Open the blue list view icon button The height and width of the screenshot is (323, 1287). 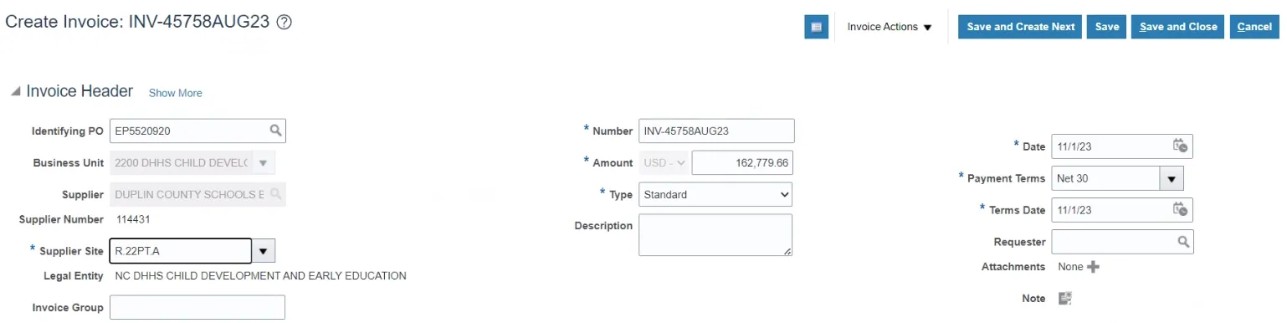coord(816,27)
